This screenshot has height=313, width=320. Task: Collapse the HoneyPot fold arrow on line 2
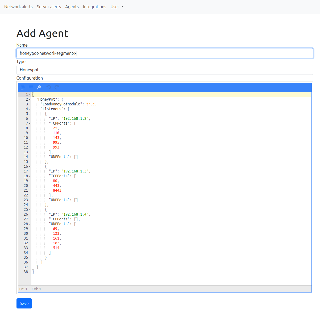tap(30, 100)
